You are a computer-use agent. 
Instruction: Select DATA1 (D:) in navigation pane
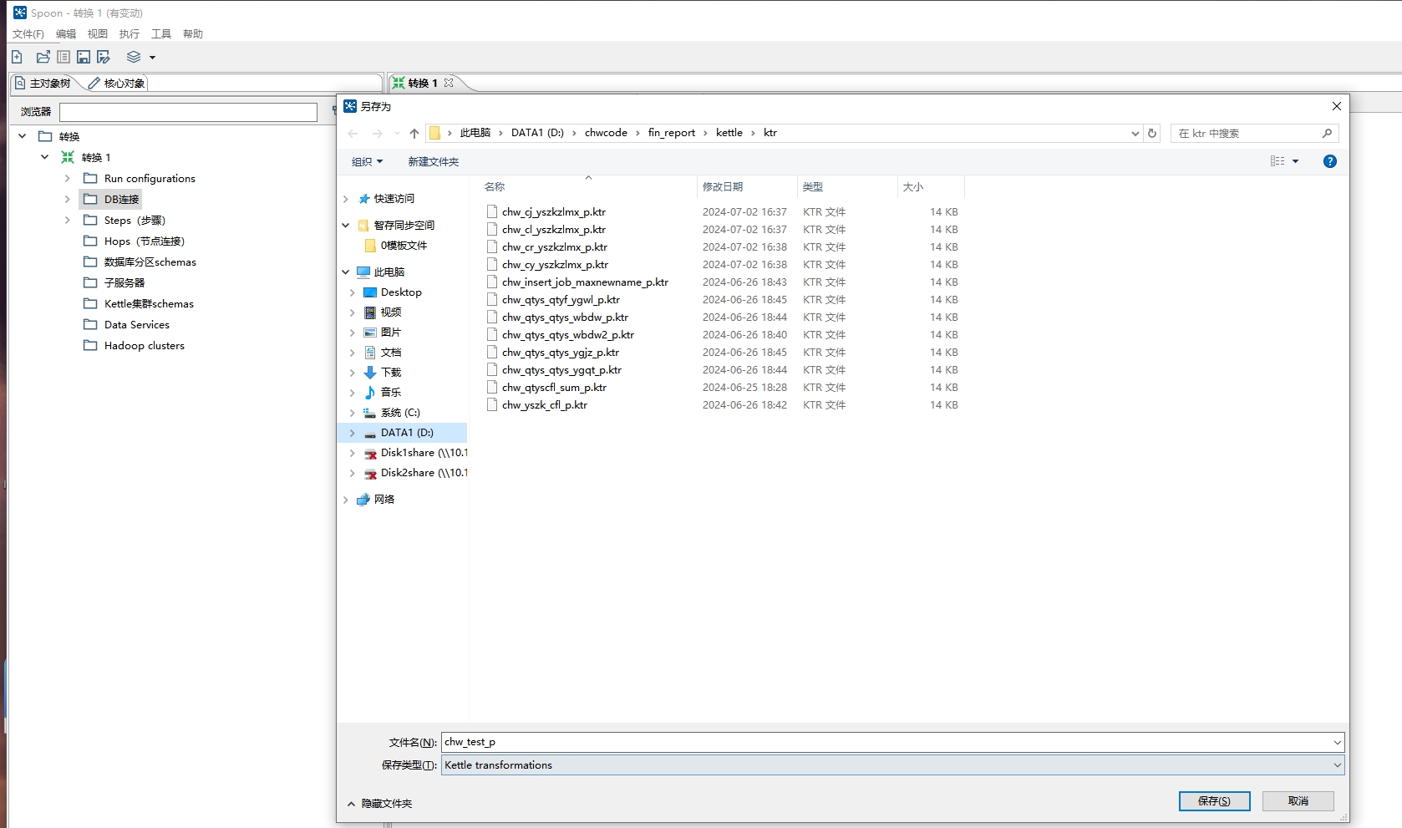407,433
